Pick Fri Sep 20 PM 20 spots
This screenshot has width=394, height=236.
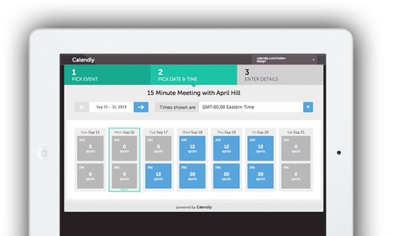click(x=261, y=176)
